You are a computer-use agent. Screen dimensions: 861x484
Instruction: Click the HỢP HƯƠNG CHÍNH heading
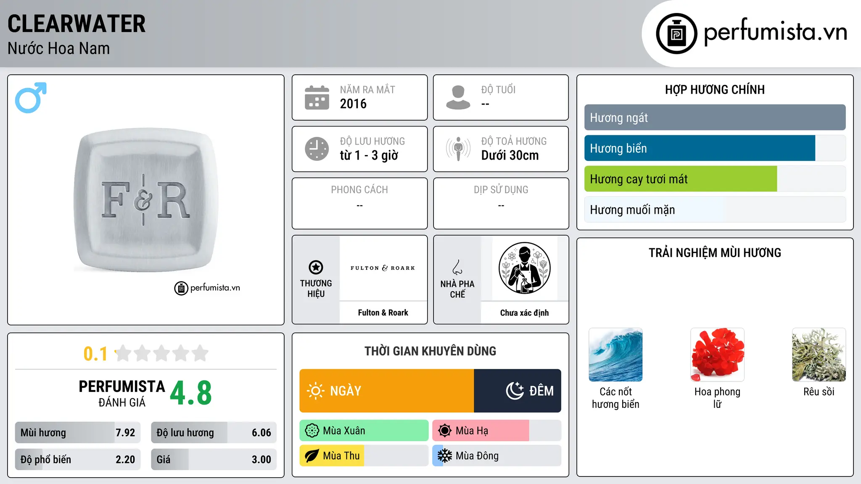715,89
